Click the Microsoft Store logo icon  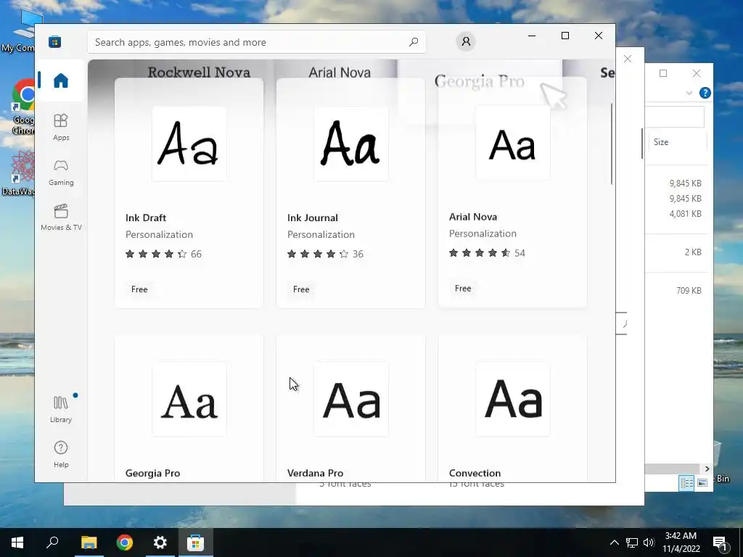tap(54, 41)
